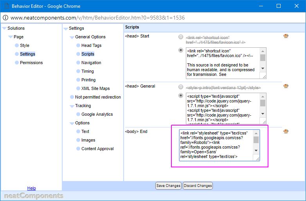Viewport: 306px width, 201px height.
Task: Open Permissions under Page
Action: 31,63
